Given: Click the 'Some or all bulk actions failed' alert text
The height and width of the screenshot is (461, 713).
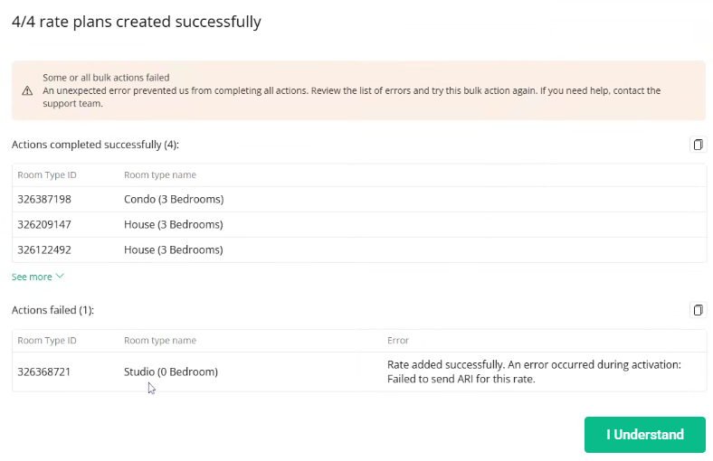Looking at the screenshot, I should point(106,78).
